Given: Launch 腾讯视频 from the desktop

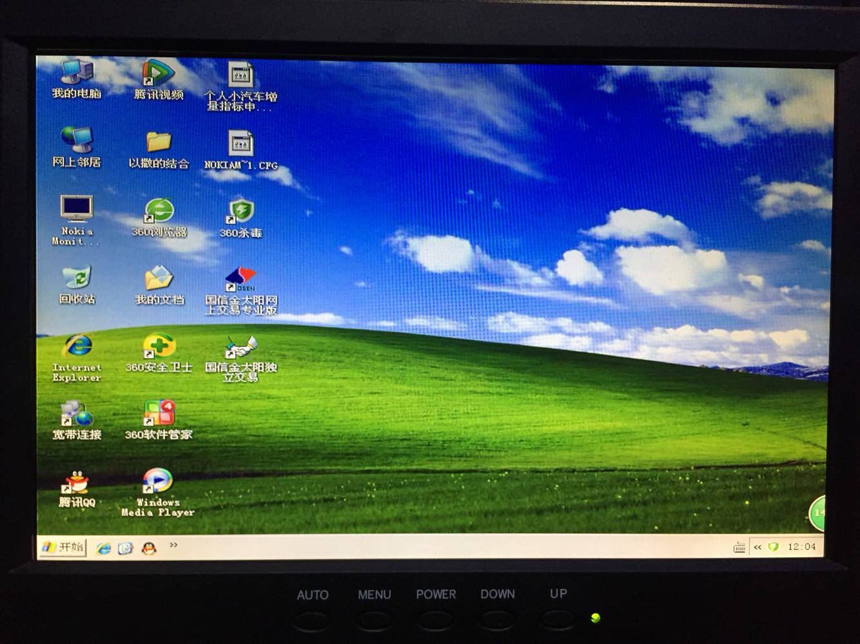Looking at the screenshot, I should pos(159,79).
